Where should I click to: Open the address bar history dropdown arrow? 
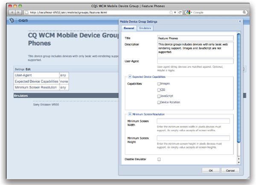point(175,12)
